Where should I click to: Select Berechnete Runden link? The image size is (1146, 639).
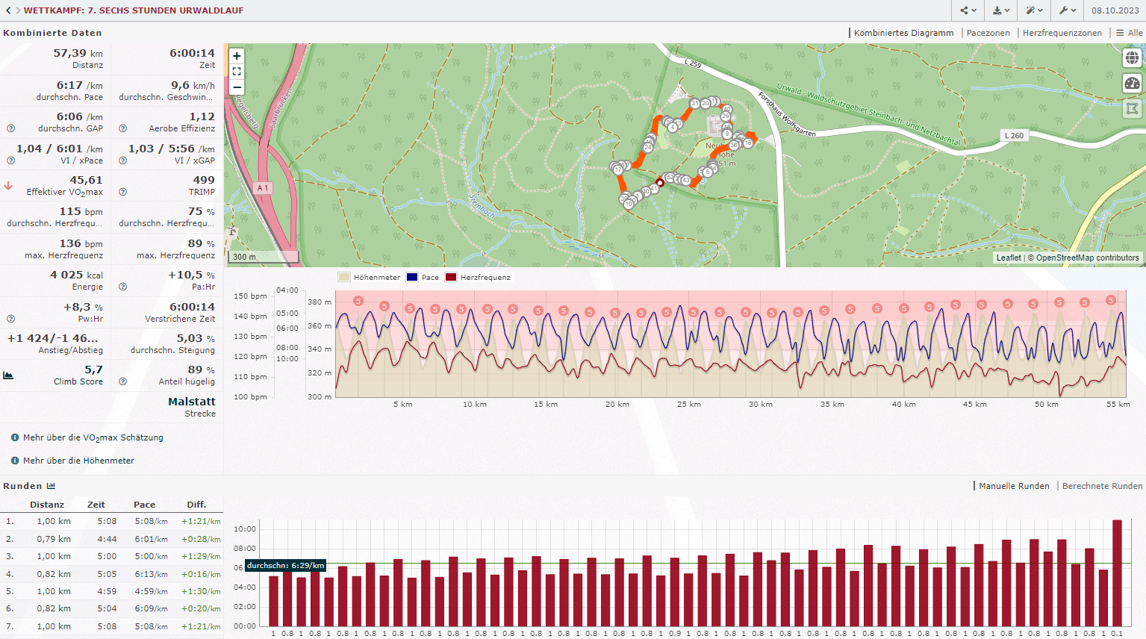tap(1102, 486)
